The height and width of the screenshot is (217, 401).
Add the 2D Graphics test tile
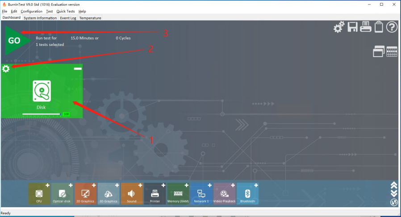point(85,193)
